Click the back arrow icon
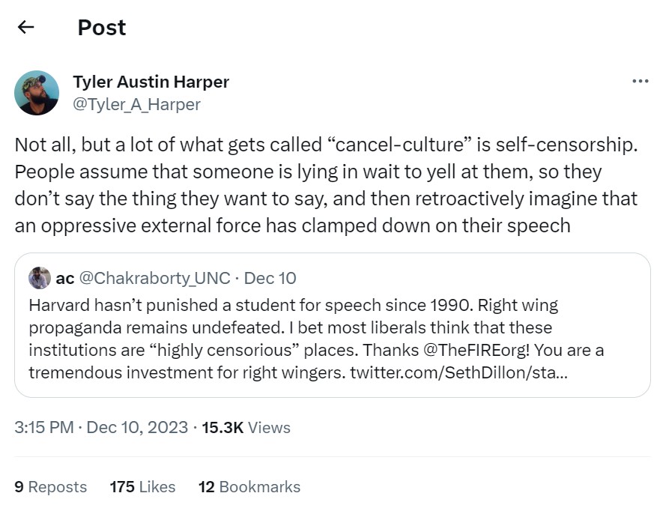Viewport: 663px width, 511px height. tap(26, 28)
